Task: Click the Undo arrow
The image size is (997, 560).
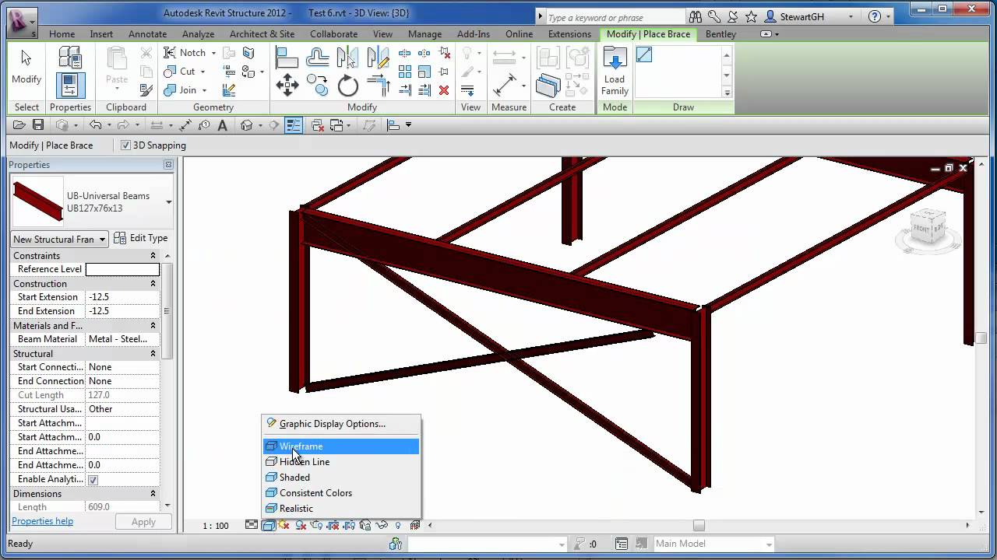Action: 95,125
